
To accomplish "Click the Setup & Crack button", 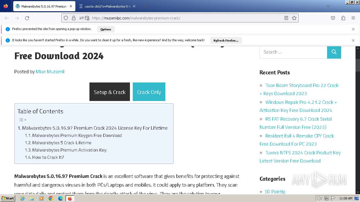I will [x=110, y=92].
